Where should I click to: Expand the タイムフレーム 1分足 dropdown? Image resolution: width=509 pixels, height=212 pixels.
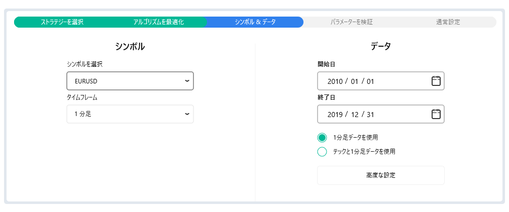click(130, 114)
